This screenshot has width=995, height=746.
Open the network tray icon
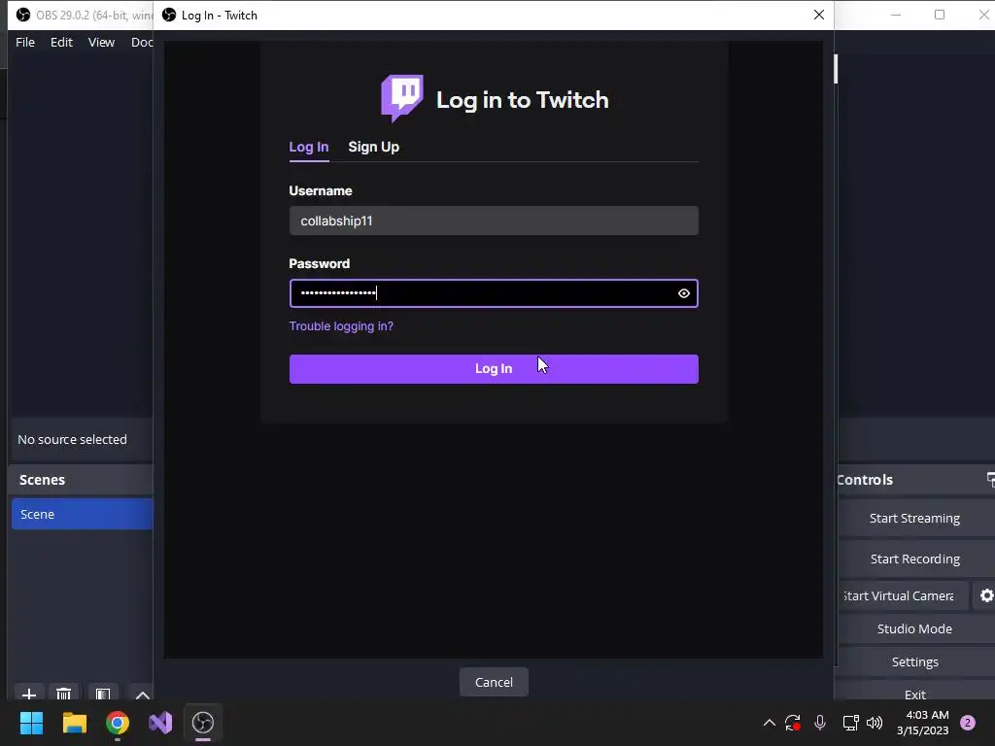point(850,723)
